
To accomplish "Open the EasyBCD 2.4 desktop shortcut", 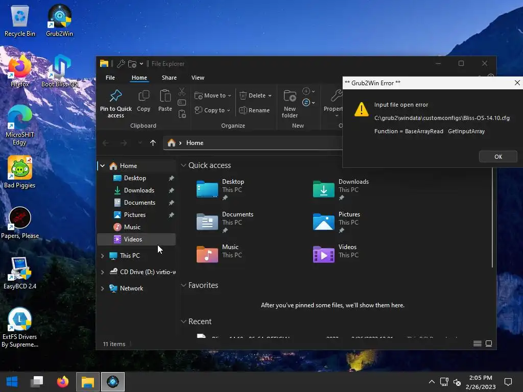I will point(20,274).
